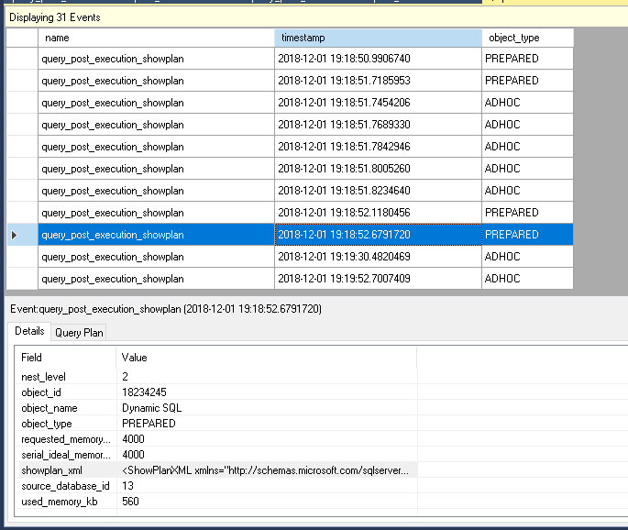Switch to the Query Plan tab
The width and height of the screenshot is (628, 530).
click(x=79, y=332)
